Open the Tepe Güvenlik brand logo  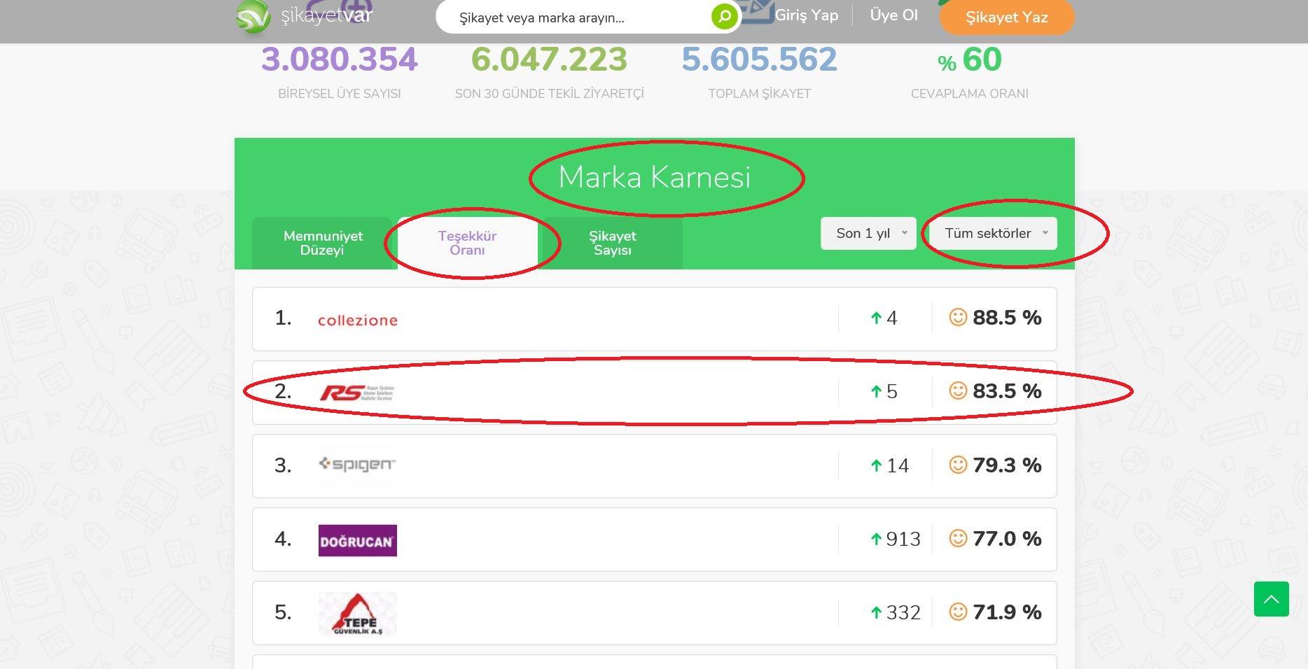pos(358,614)
